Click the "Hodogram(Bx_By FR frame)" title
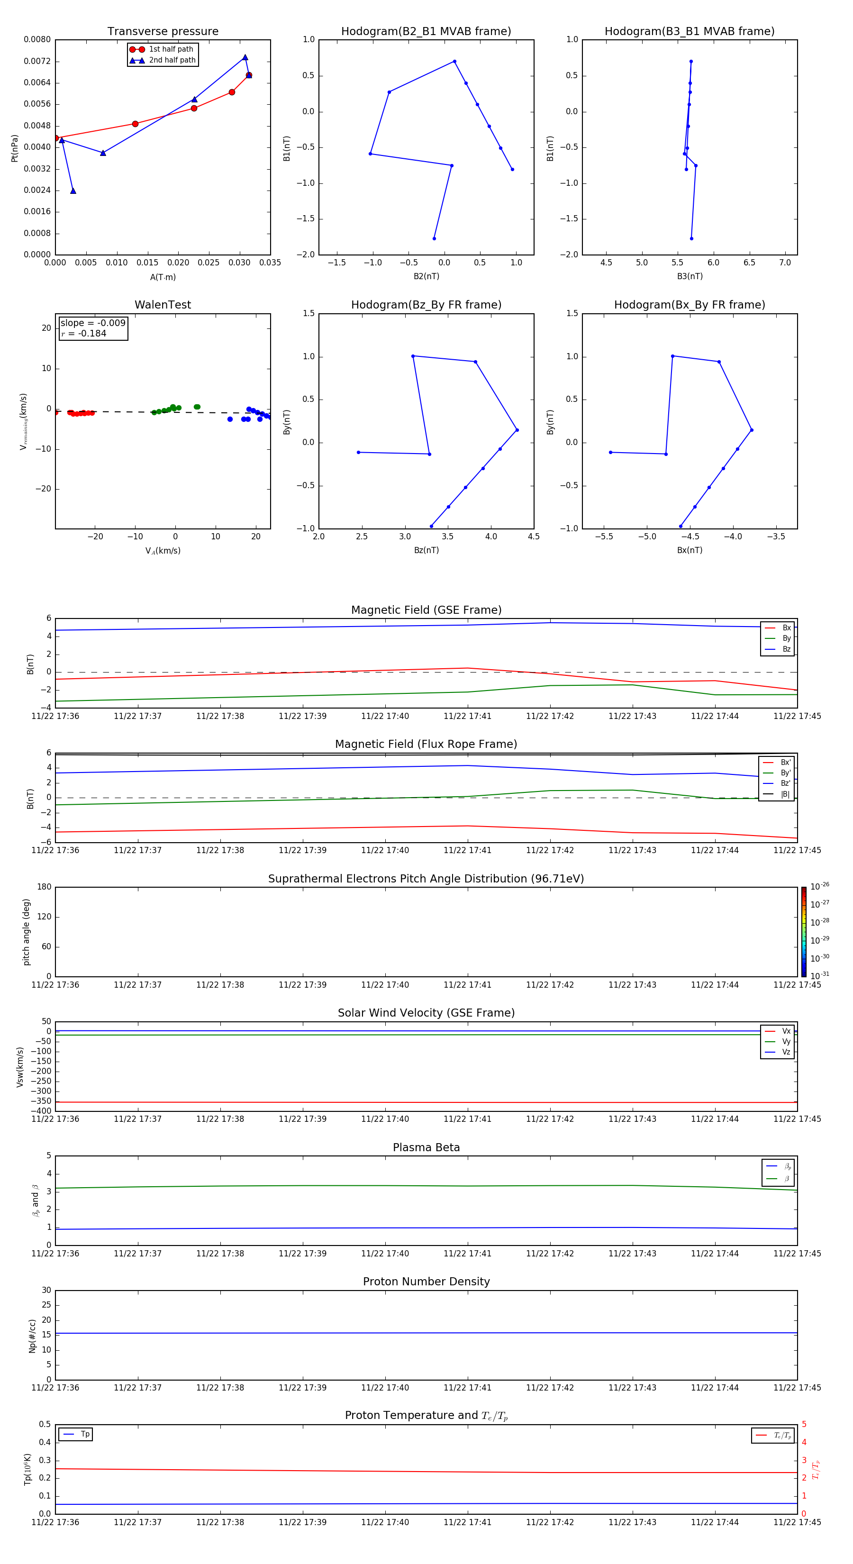Image resolution: width=853 pixels, height=1564 pixels. tap(690, 305)
